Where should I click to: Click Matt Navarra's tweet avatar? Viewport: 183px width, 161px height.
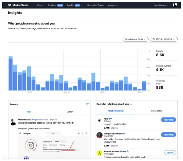(x=13, y=122)
